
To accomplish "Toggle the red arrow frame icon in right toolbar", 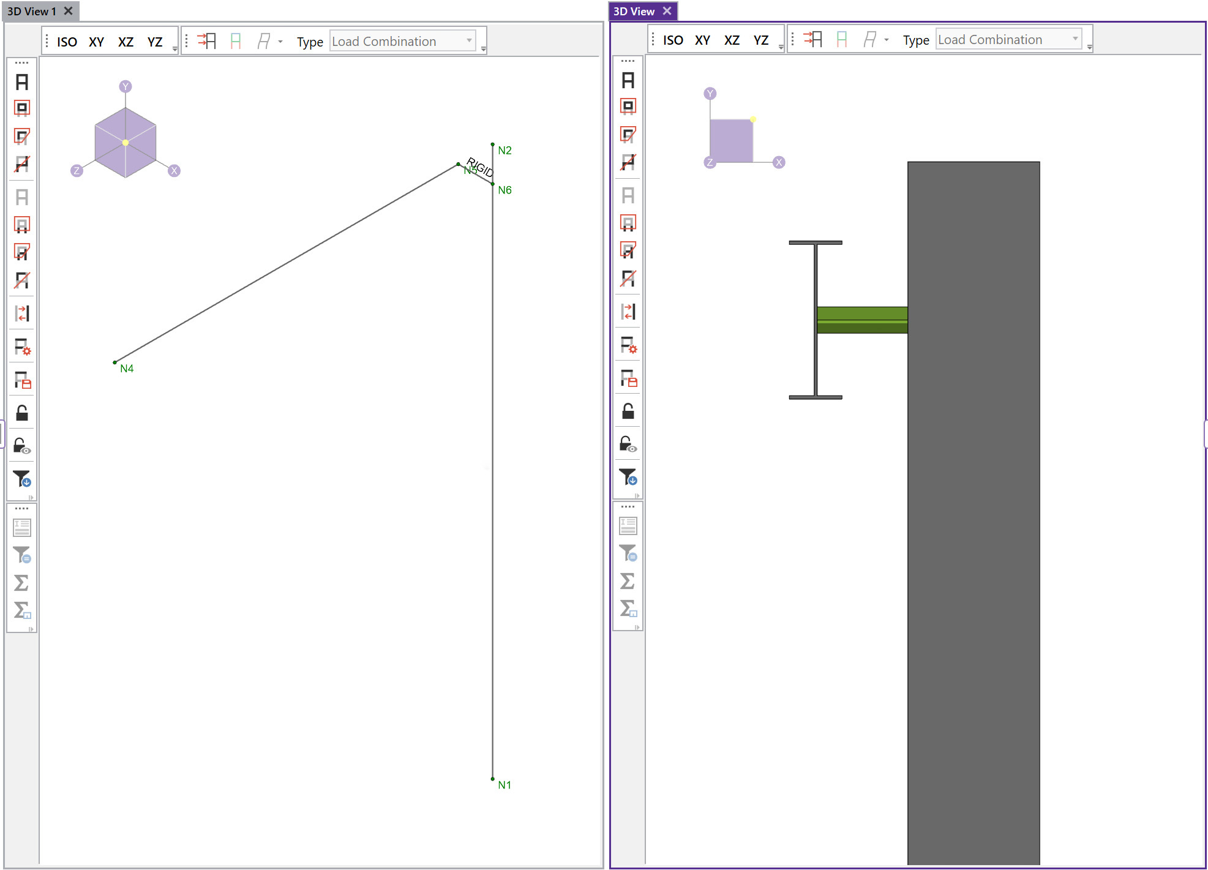I will tap(812, 39).
